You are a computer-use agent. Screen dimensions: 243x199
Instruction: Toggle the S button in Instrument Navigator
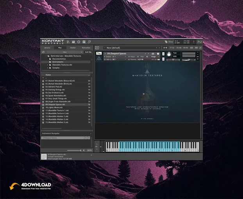pos(86,138)
